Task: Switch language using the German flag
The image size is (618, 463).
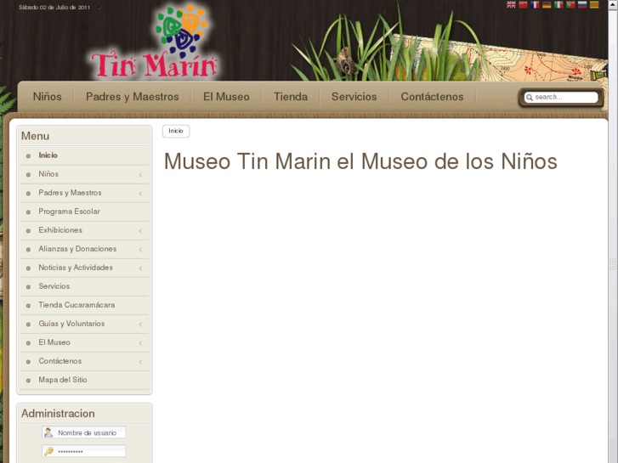Action: 547,5
